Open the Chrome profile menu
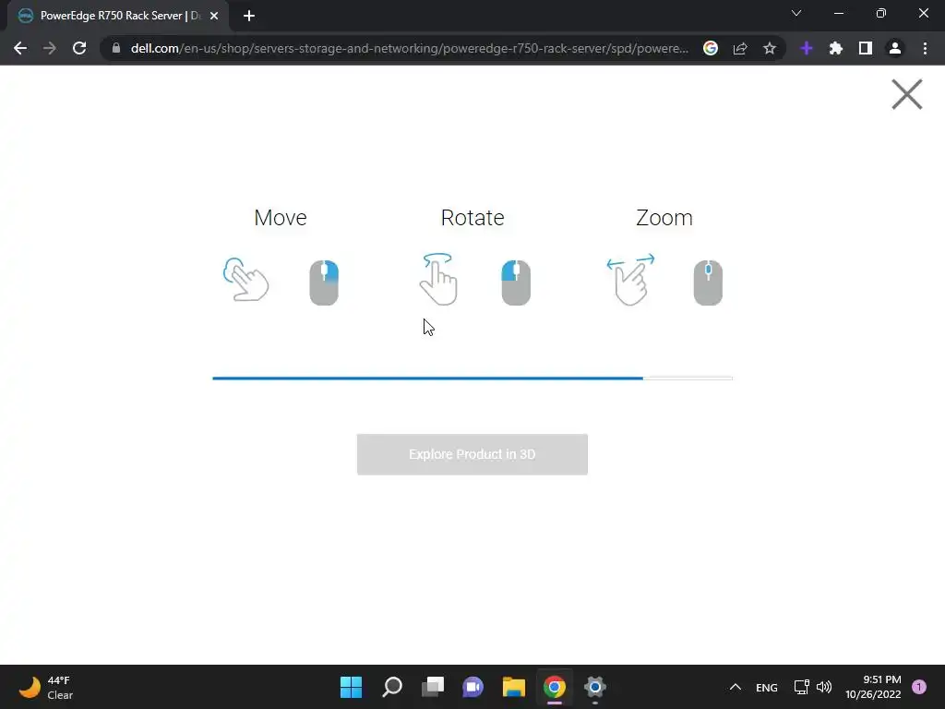The image size is (945, 709). [895, 48]
